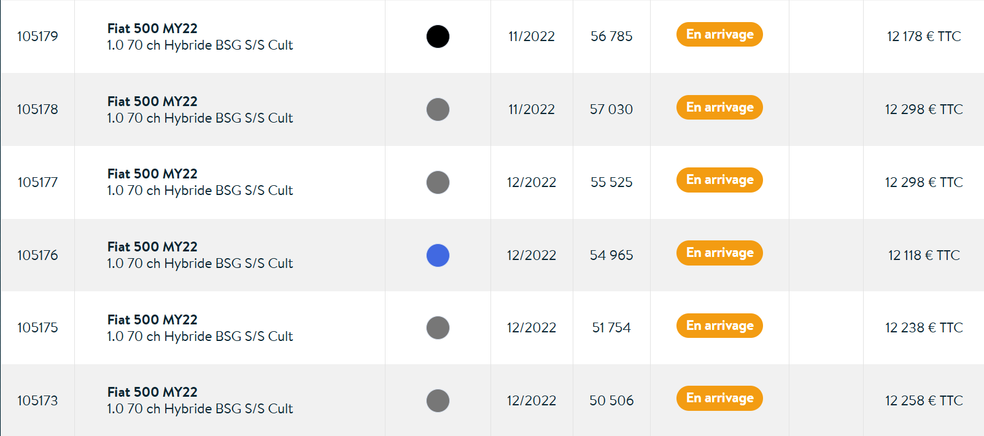Click the grey color dot for vehicle 105177
The width and height of the screenshot is (984, 436).
[x=438, y=182]
